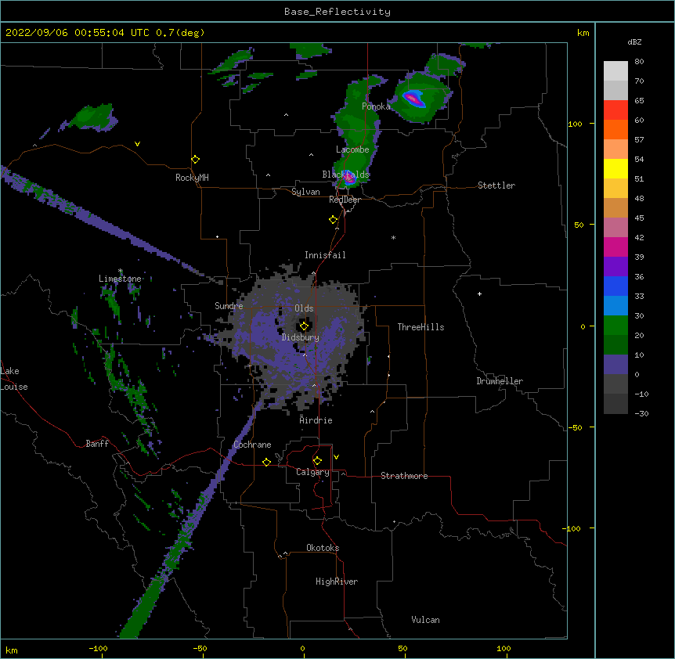Click the white asterisk marker above the Limestone label

click(121, 271)
